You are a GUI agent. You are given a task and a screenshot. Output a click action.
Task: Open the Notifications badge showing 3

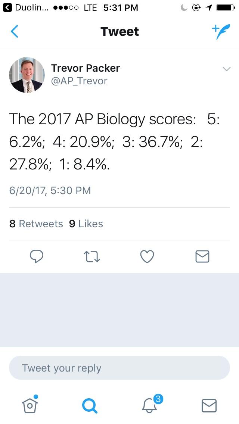click(x=156, y=399)
